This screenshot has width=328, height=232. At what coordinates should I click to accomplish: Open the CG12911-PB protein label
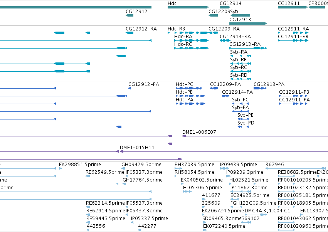click(x=294, y=92)
